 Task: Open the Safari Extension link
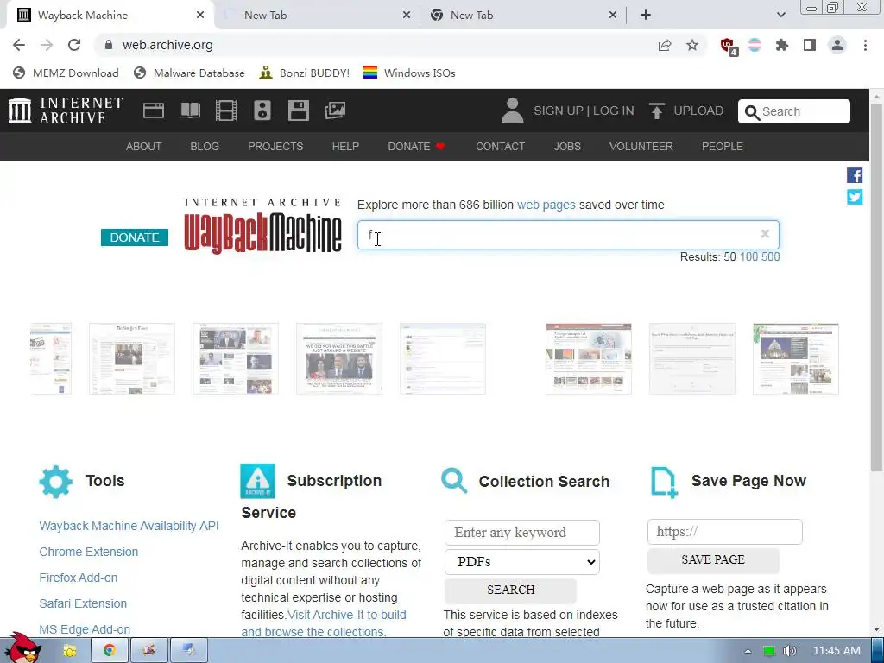pyautogui.click(x=83, y=603)
